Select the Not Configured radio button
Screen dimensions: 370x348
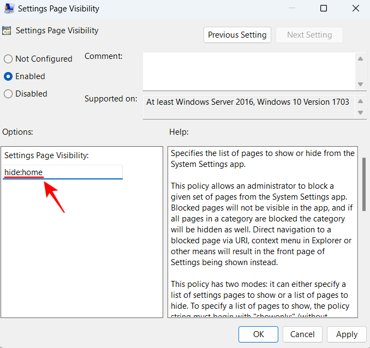[x=8, y=59]
